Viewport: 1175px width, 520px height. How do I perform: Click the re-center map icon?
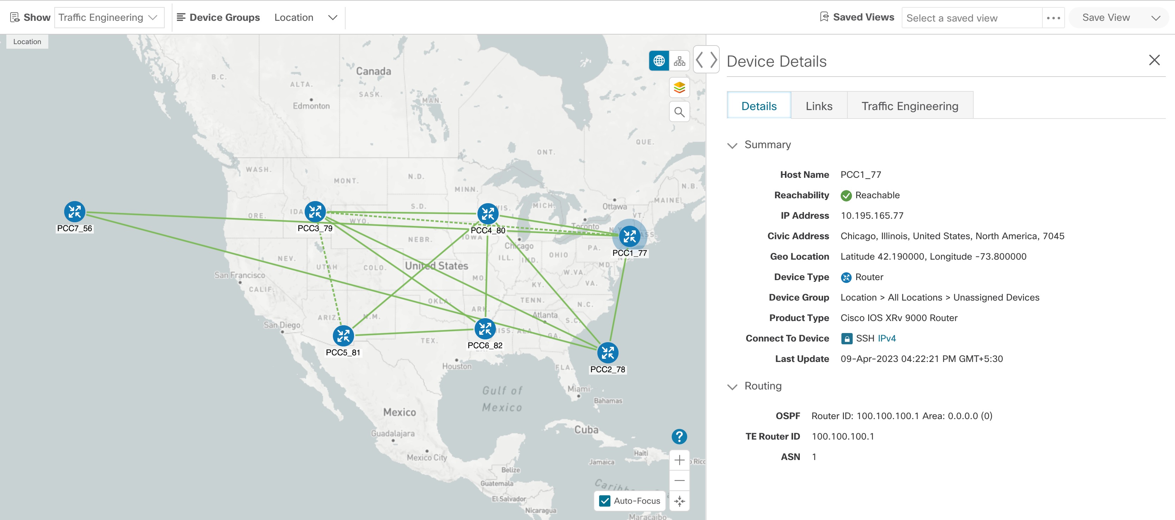(679, 500)
